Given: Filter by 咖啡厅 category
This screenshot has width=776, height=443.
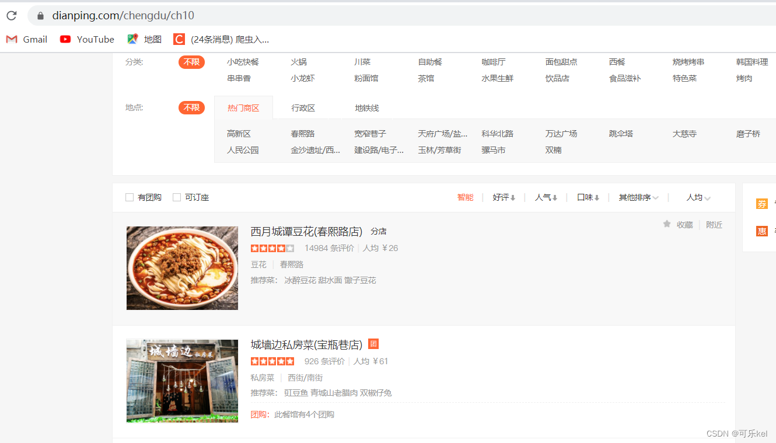Looking at the screenshot, I should [494, 62].
